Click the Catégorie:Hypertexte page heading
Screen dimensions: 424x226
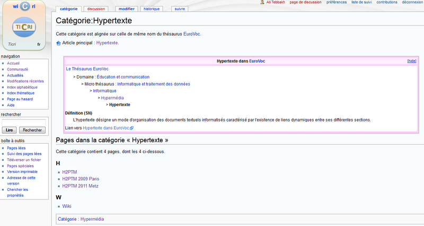pyautogui.click(x=94, y=21)
